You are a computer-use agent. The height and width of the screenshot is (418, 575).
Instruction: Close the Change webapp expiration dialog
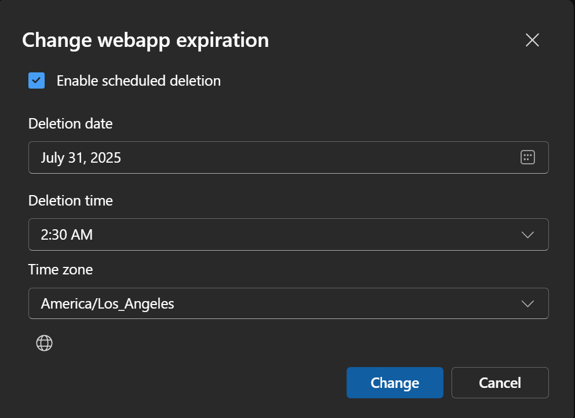[x=532, y=40]
